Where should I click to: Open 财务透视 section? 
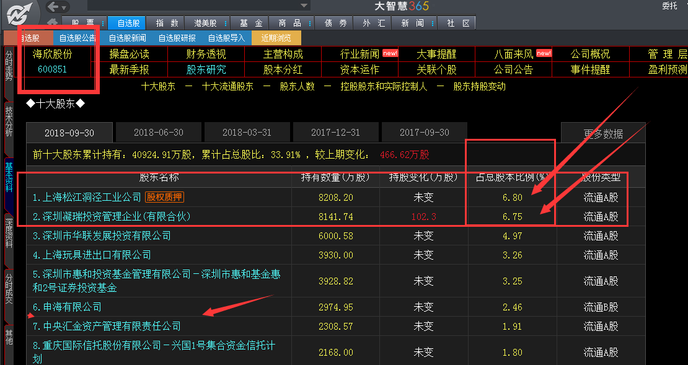[206, 54]
